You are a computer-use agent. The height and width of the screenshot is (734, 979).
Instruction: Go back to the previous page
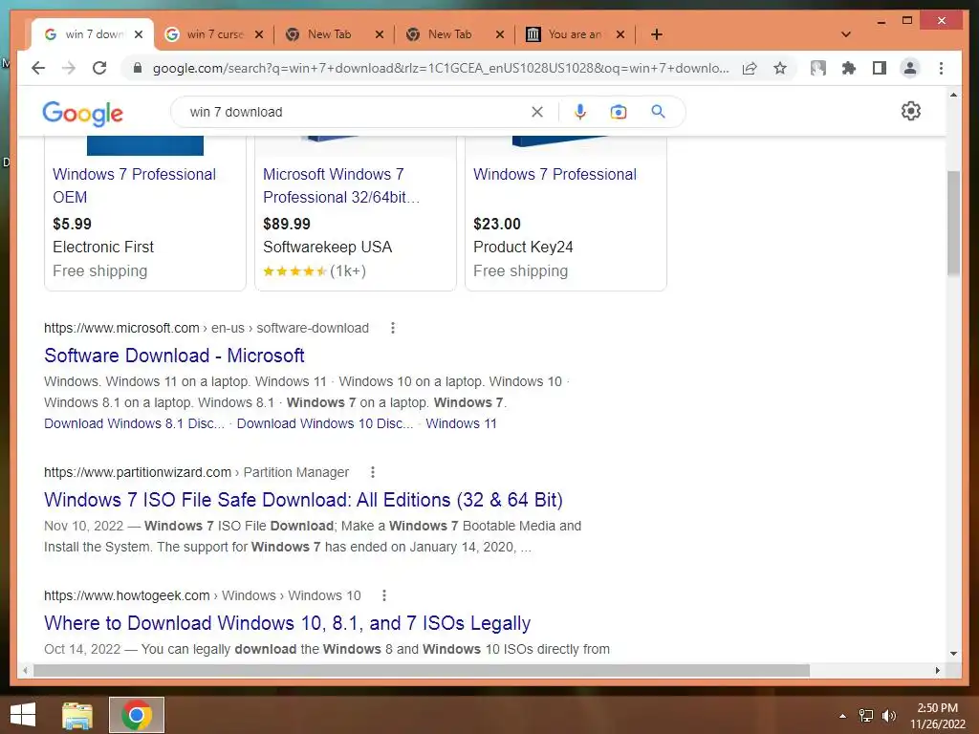click(38, 68)
